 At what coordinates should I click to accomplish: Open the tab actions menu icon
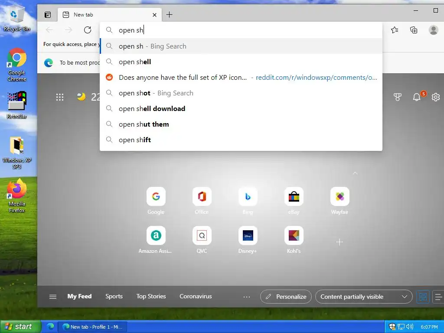48,15
